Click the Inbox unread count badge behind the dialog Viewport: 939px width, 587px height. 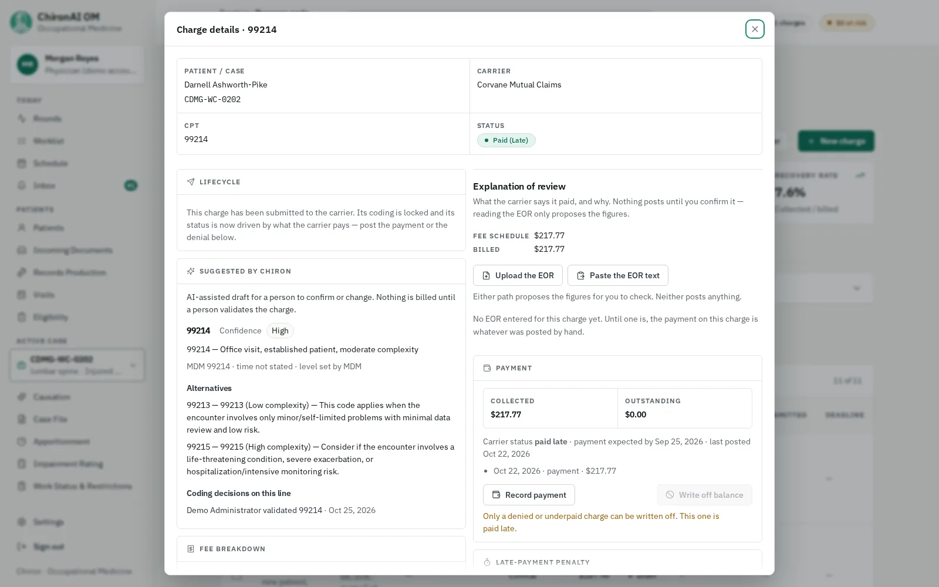tap(130, 185)
